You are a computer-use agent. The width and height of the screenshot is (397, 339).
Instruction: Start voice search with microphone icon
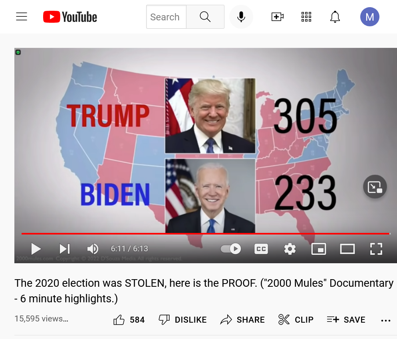click(241, 17)
